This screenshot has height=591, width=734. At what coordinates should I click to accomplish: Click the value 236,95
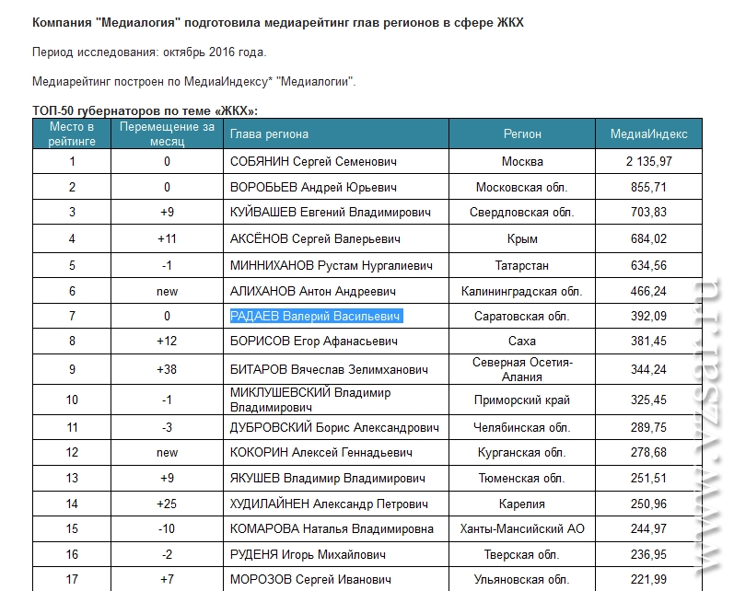pos(648,554)
